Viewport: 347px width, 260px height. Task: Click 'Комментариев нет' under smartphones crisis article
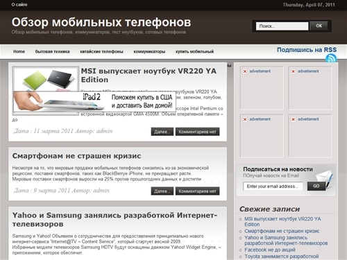[197, 191]
